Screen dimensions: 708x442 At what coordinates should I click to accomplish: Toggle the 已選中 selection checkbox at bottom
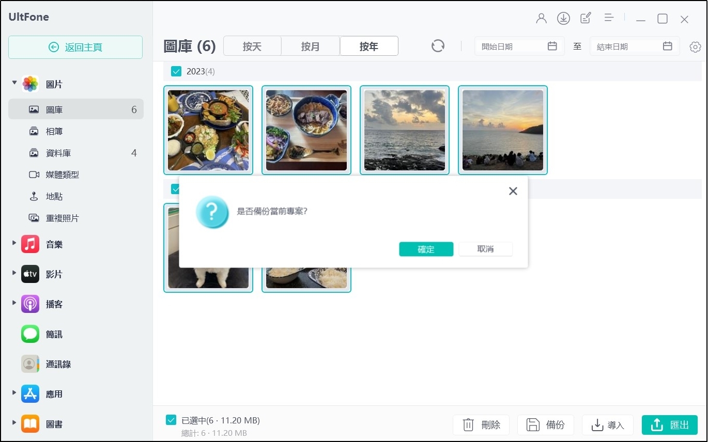click(x=171, y=420)
